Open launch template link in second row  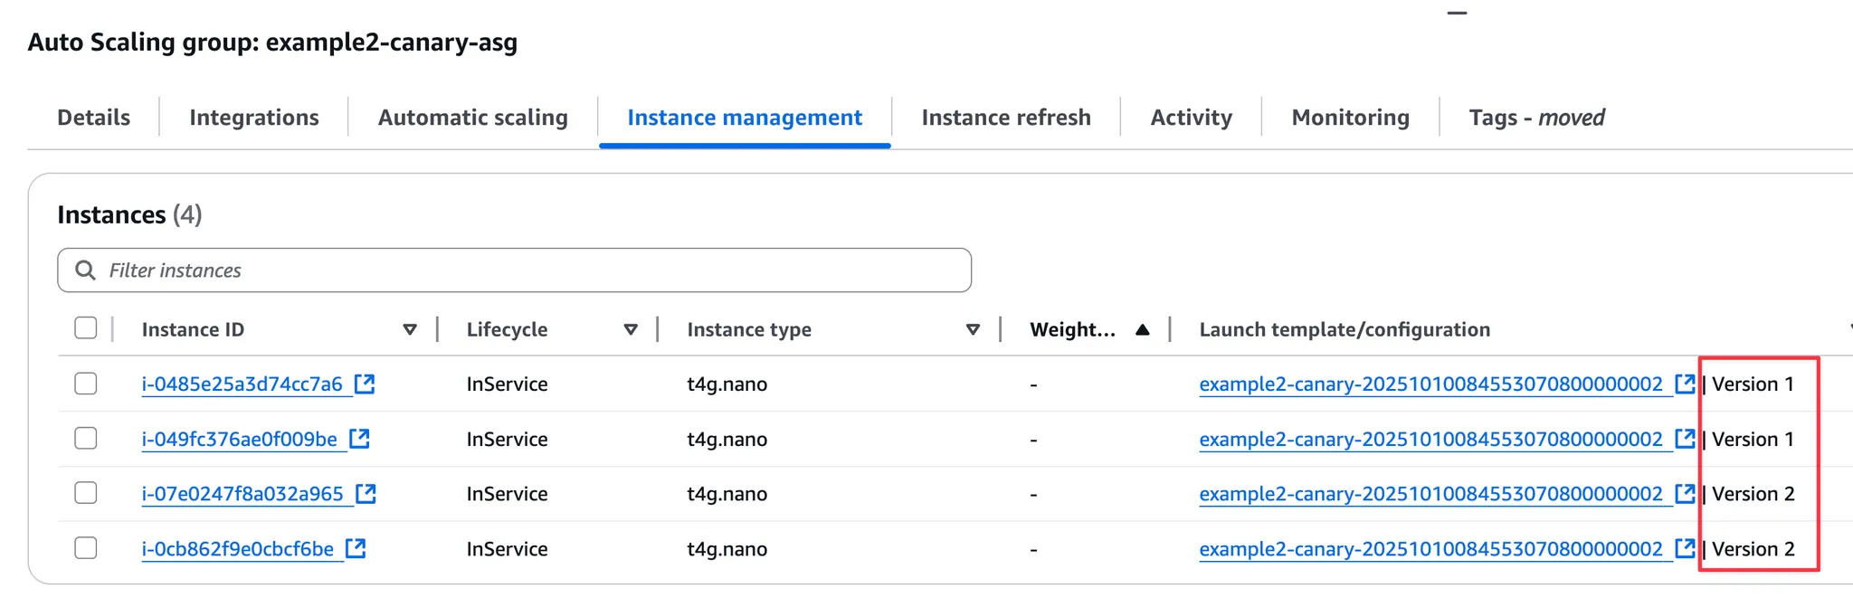tap(1430, 440)
